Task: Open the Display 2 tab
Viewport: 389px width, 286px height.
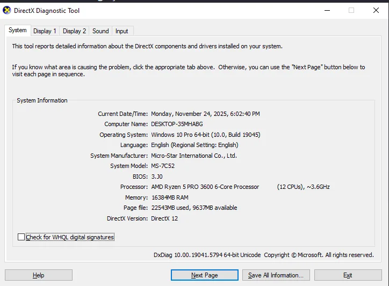Action: pos(74,31)
